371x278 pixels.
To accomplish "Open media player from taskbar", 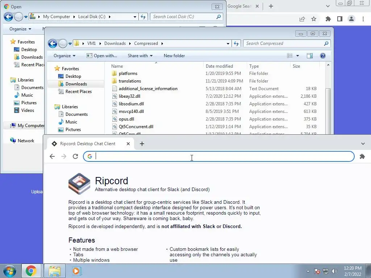I will 76,271.
